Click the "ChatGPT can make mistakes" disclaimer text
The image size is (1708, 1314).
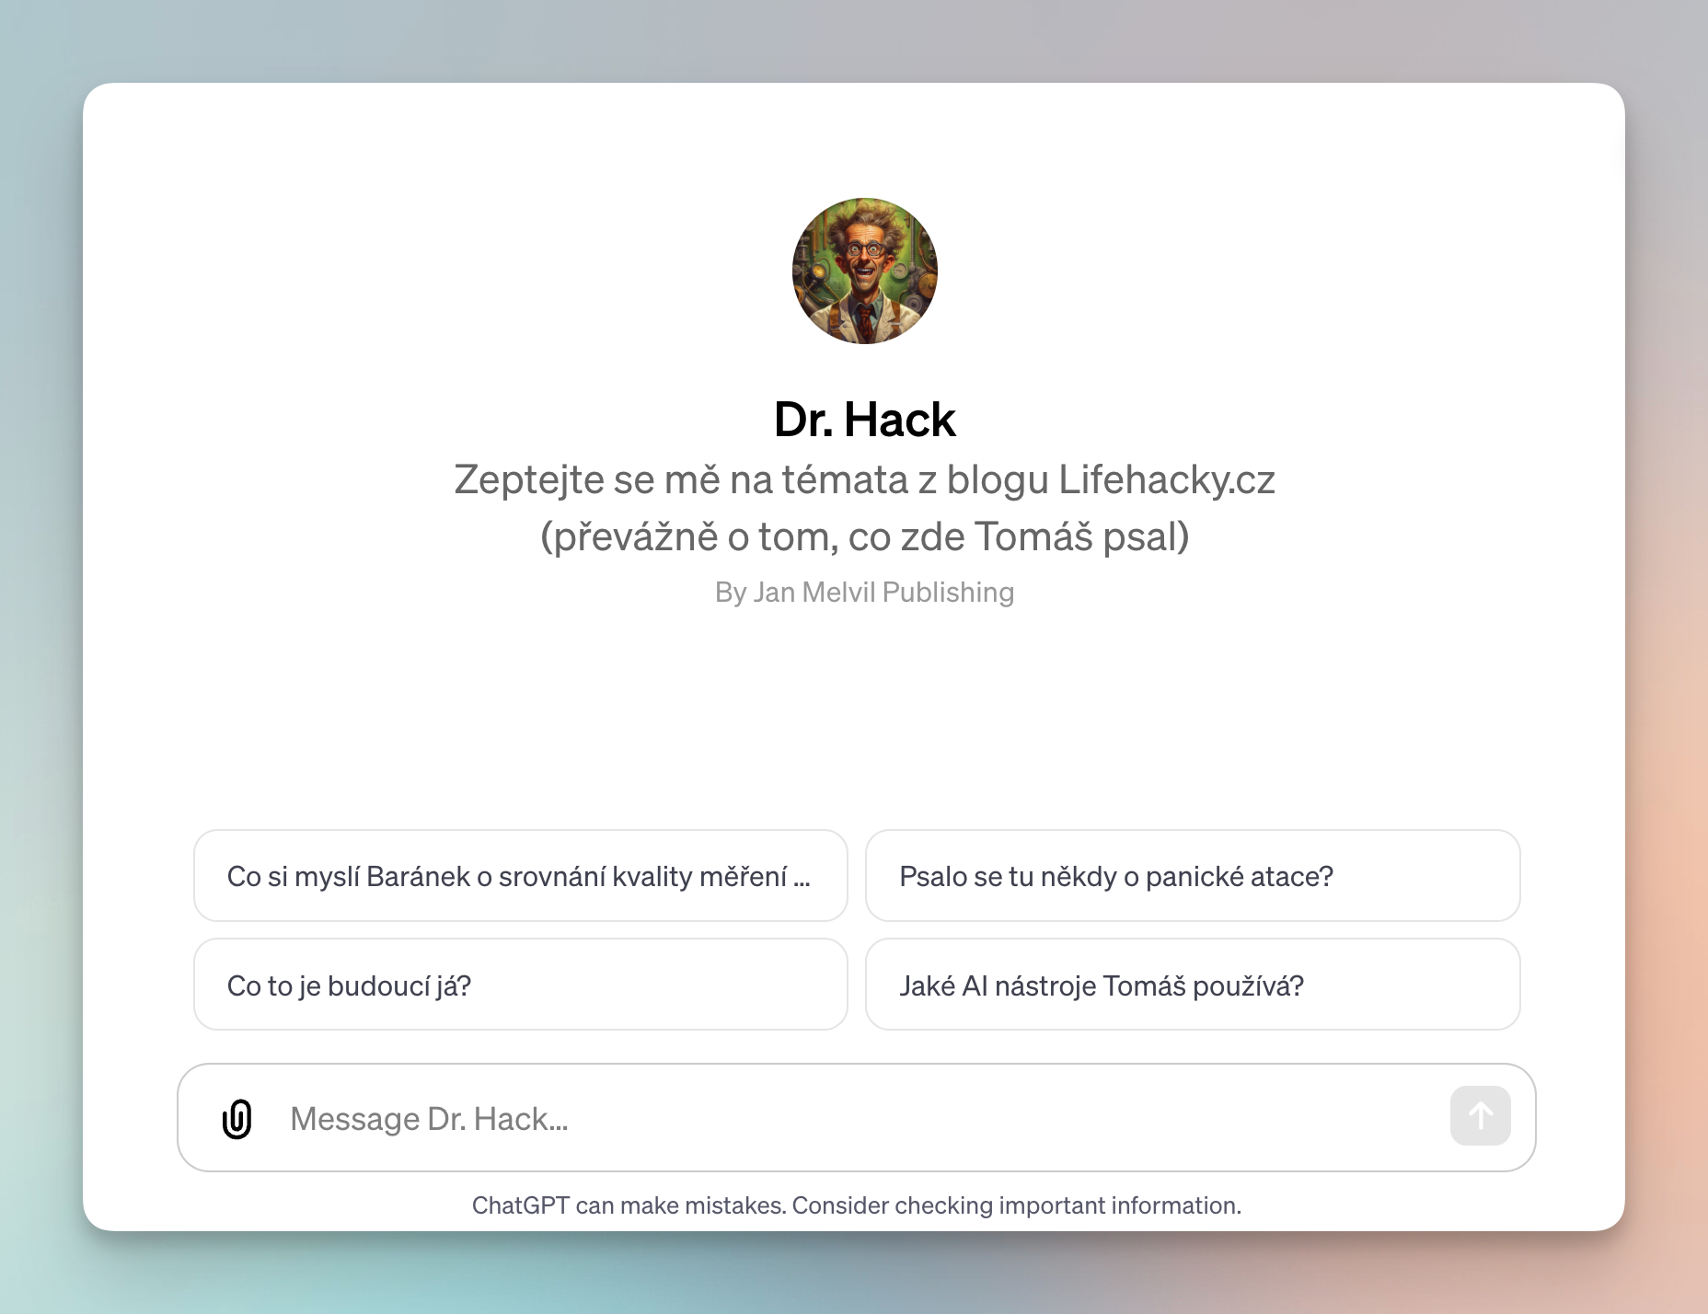(629, 1205)
